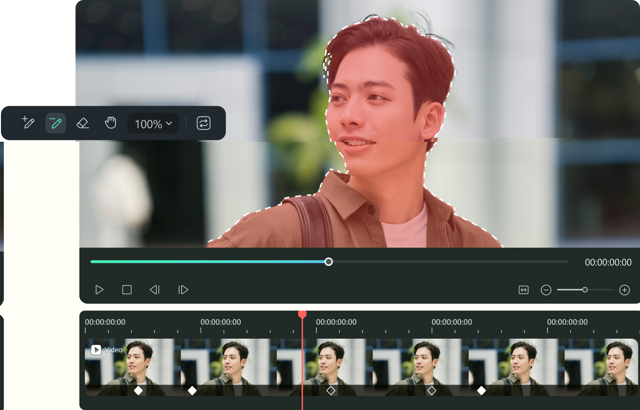This screenshot has width=640, height=410.
Task: Click the invert selection swap icon
Action: (204, 123)
